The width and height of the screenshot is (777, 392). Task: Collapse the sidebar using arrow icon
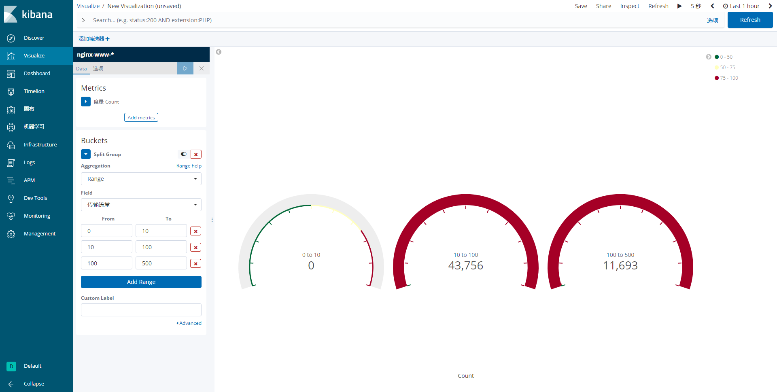coord(11,384)
